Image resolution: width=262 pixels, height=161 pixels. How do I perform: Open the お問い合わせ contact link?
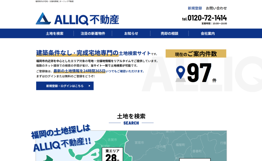216,8
